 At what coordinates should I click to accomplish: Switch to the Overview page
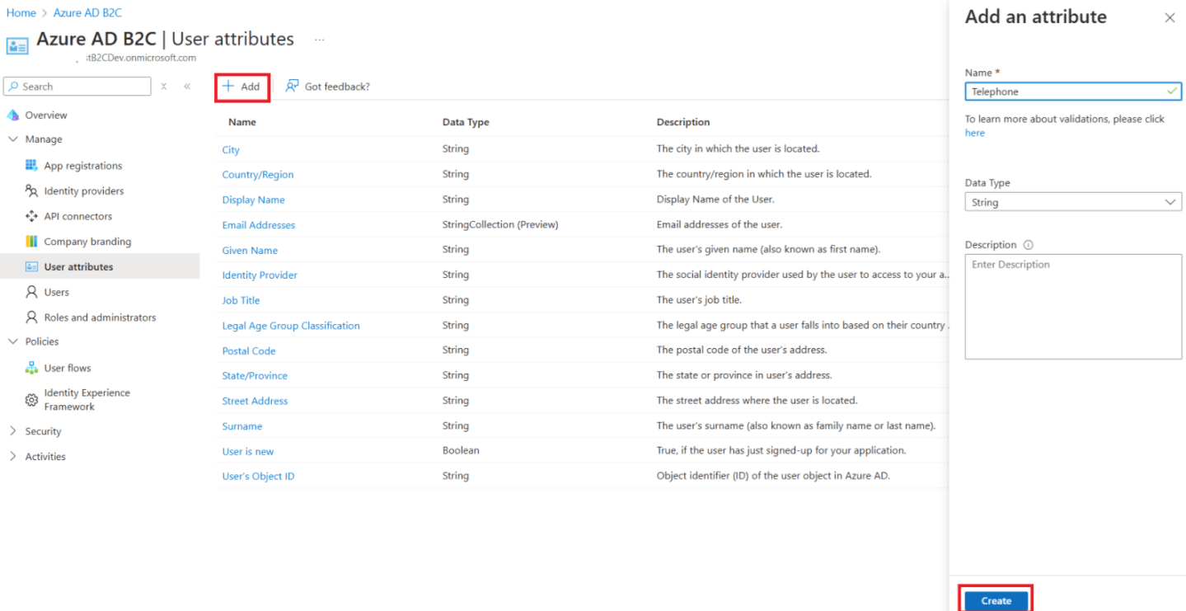45,115
